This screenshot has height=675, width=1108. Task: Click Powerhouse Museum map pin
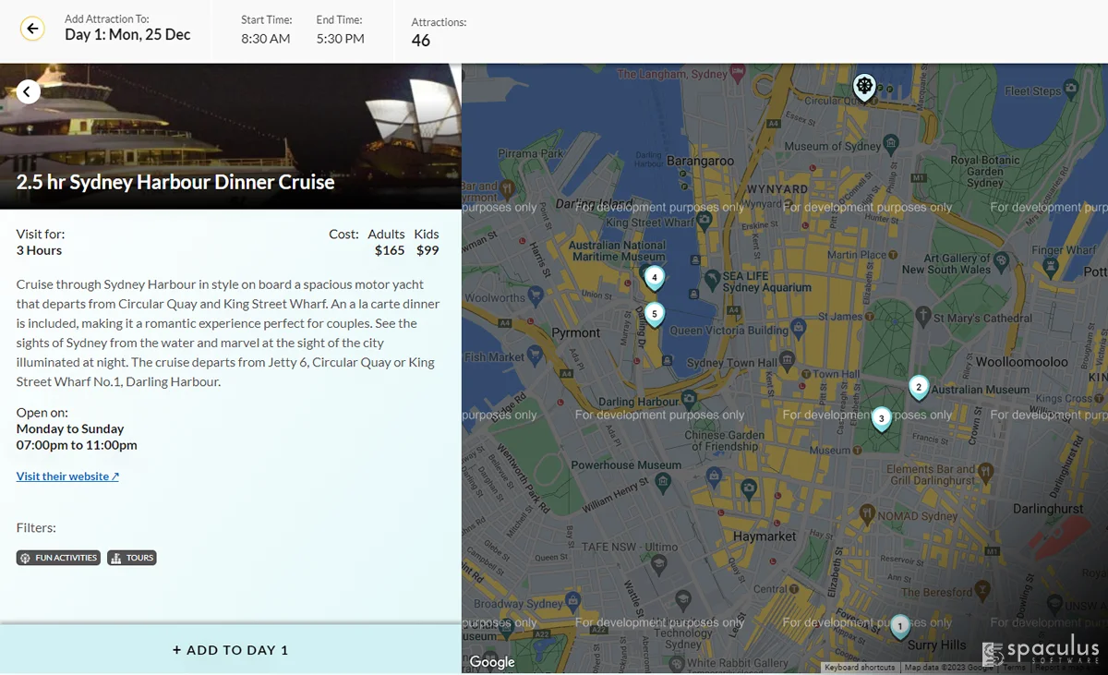[x=663, y=481]
